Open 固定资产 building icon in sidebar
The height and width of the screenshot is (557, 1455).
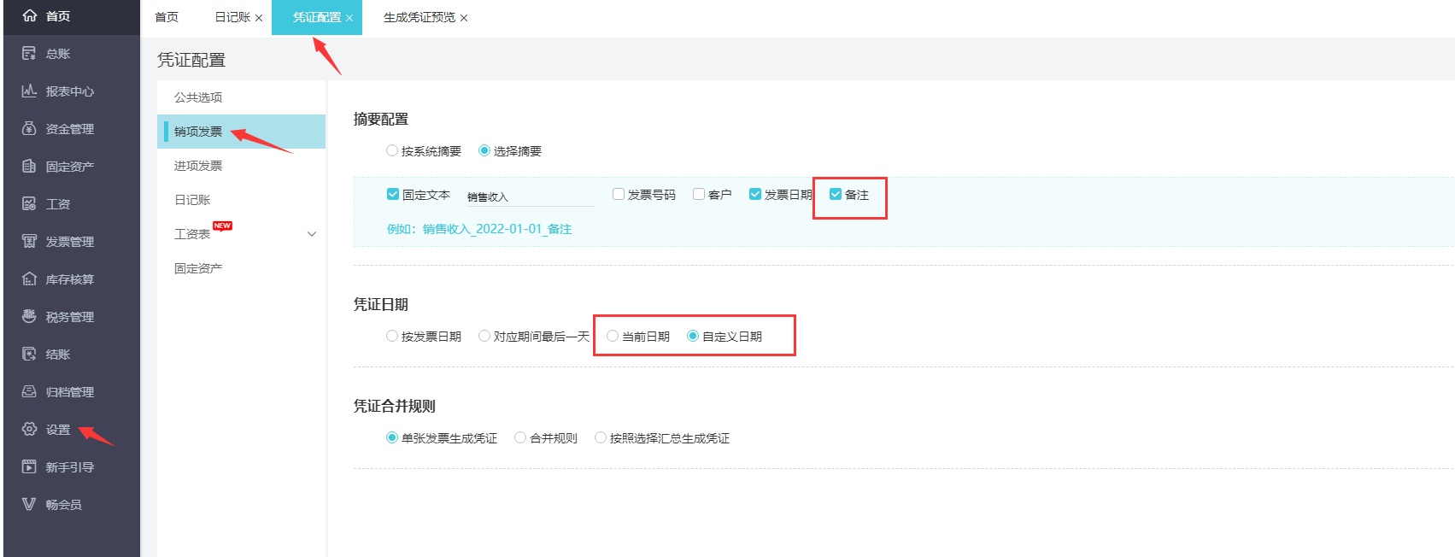coord(29,167)
